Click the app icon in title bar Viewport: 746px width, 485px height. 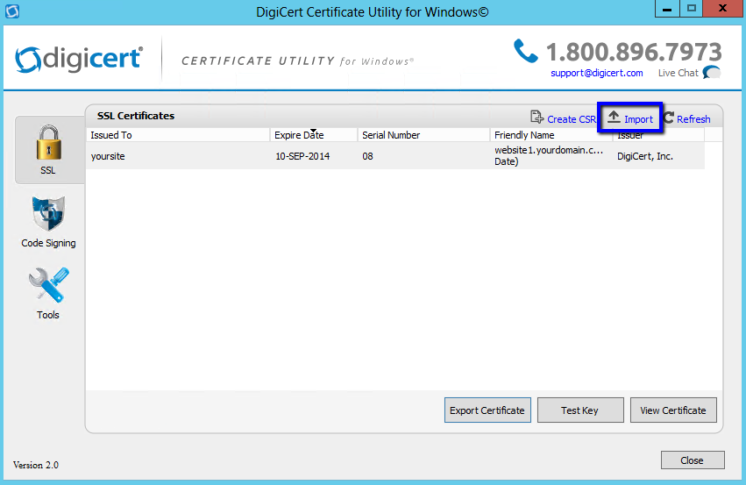tap(12, 11)
